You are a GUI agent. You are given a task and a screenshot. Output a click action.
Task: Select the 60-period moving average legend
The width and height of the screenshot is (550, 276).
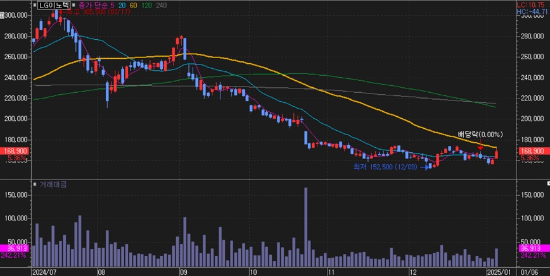tap(134, 5)
